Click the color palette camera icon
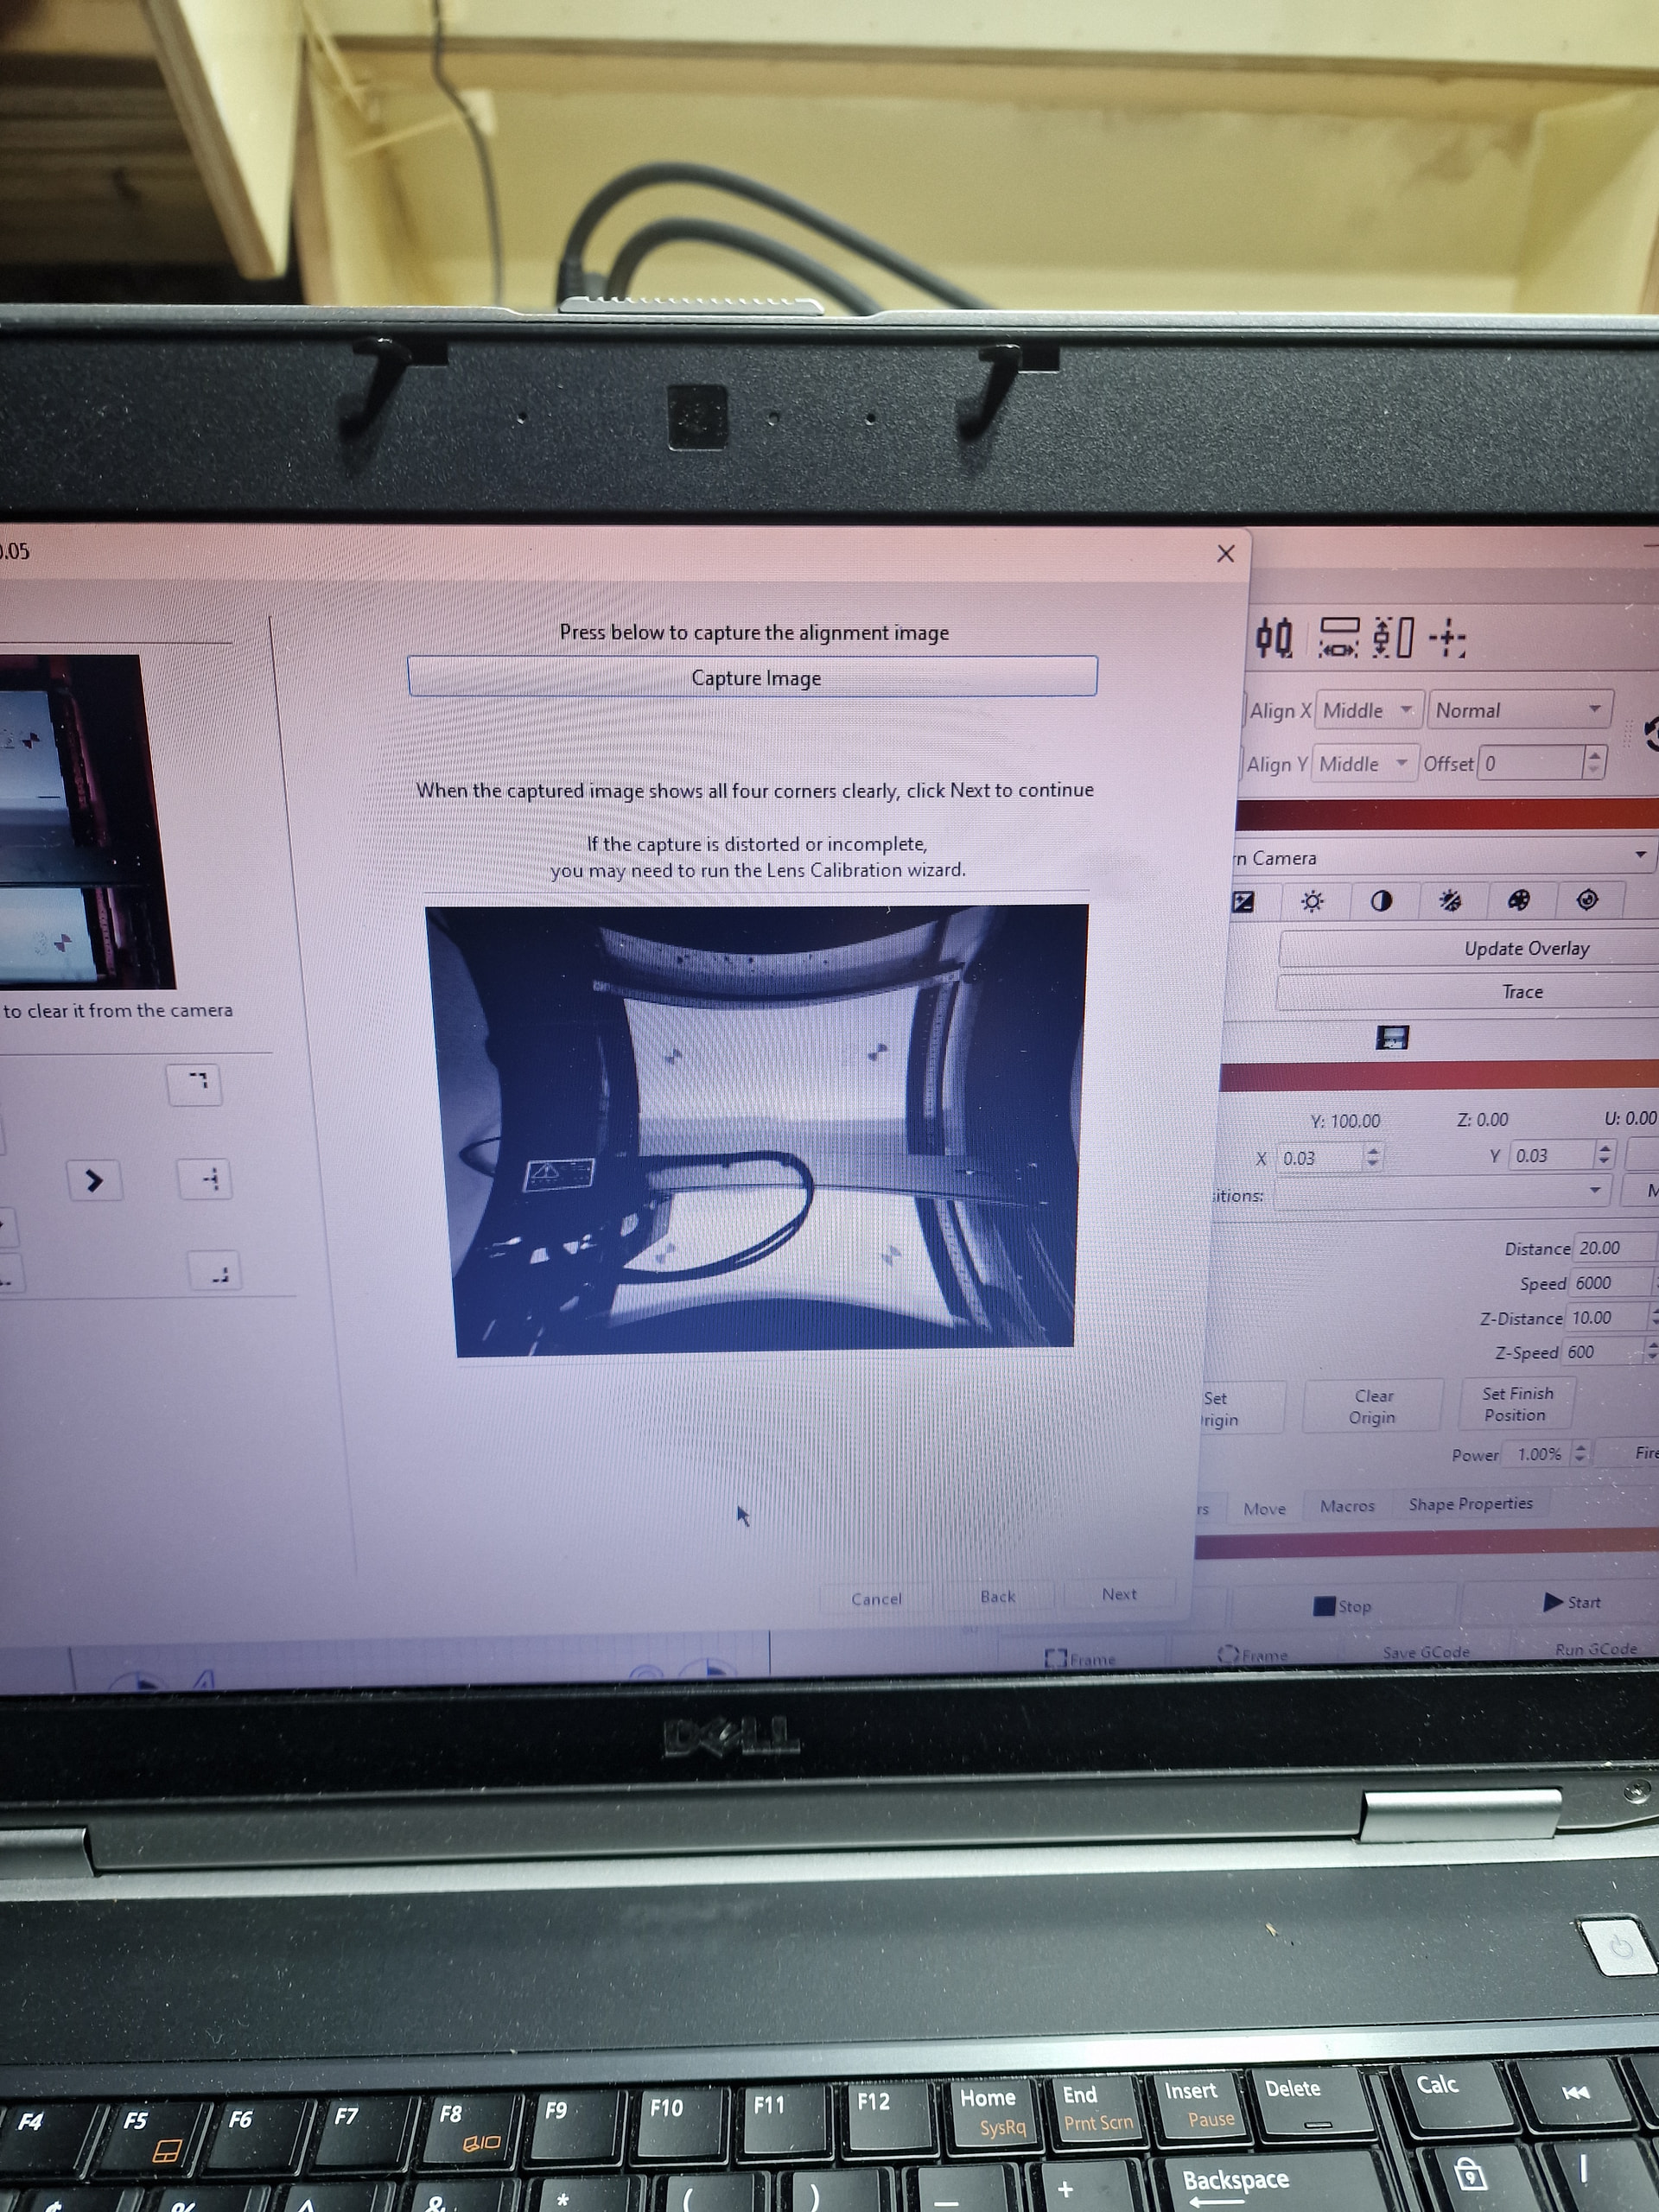 pos(1518,900)
